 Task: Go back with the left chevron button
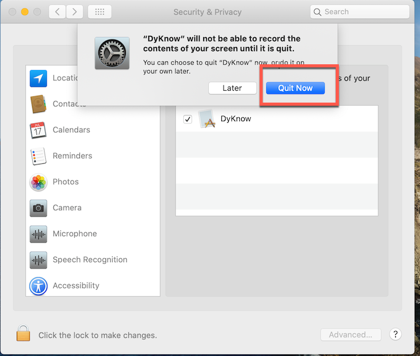(58, 12)
